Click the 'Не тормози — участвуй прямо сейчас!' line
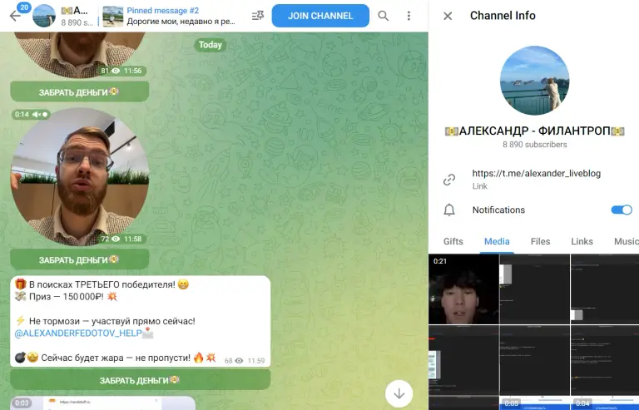The image size is (639, 410). (x=105, y=321)
